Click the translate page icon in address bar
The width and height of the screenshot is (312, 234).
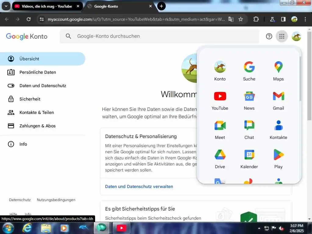(x=231, y=19)
